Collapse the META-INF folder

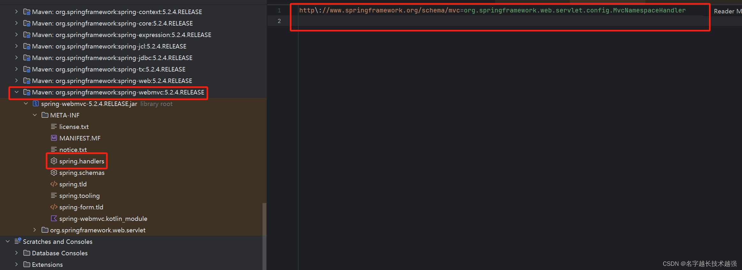(x=35, y=115)
